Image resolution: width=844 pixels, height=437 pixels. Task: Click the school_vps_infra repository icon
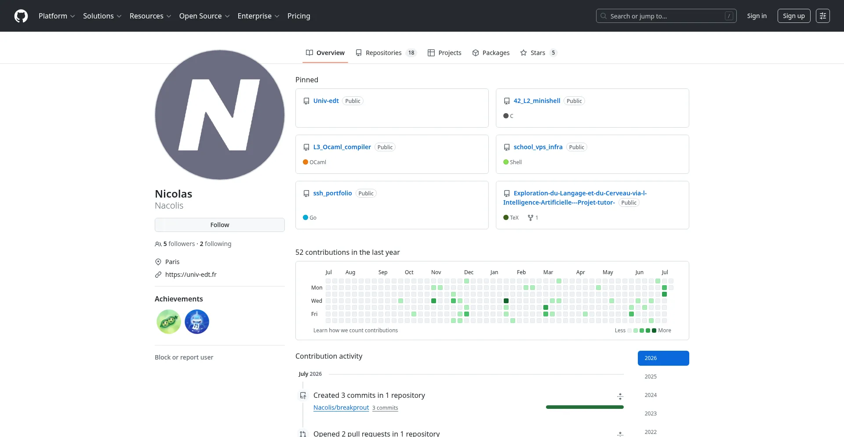click(x=507, y=147)
